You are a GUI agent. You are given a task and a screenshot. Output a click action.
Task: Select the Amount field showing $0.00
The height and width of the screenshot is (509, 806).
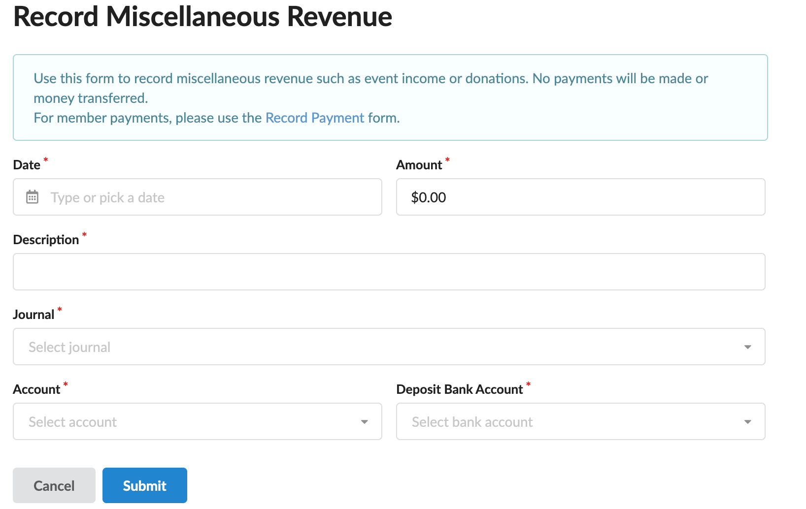click(580, 197)
